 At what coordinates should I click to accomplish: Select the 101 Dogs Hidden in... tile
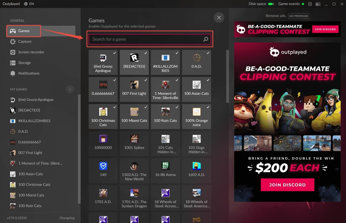pyautogui.click(x=196, y=144)
